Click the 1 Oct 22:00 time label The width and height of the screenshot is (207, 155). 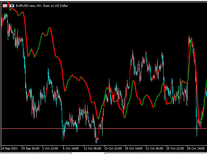pos(50,149)
